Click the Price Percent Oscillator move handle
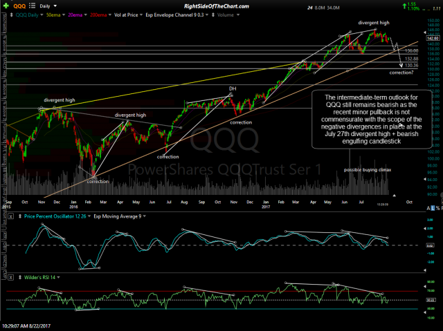Image resolution: width=443 pixels, height=331 pixels. coord(20,216)
